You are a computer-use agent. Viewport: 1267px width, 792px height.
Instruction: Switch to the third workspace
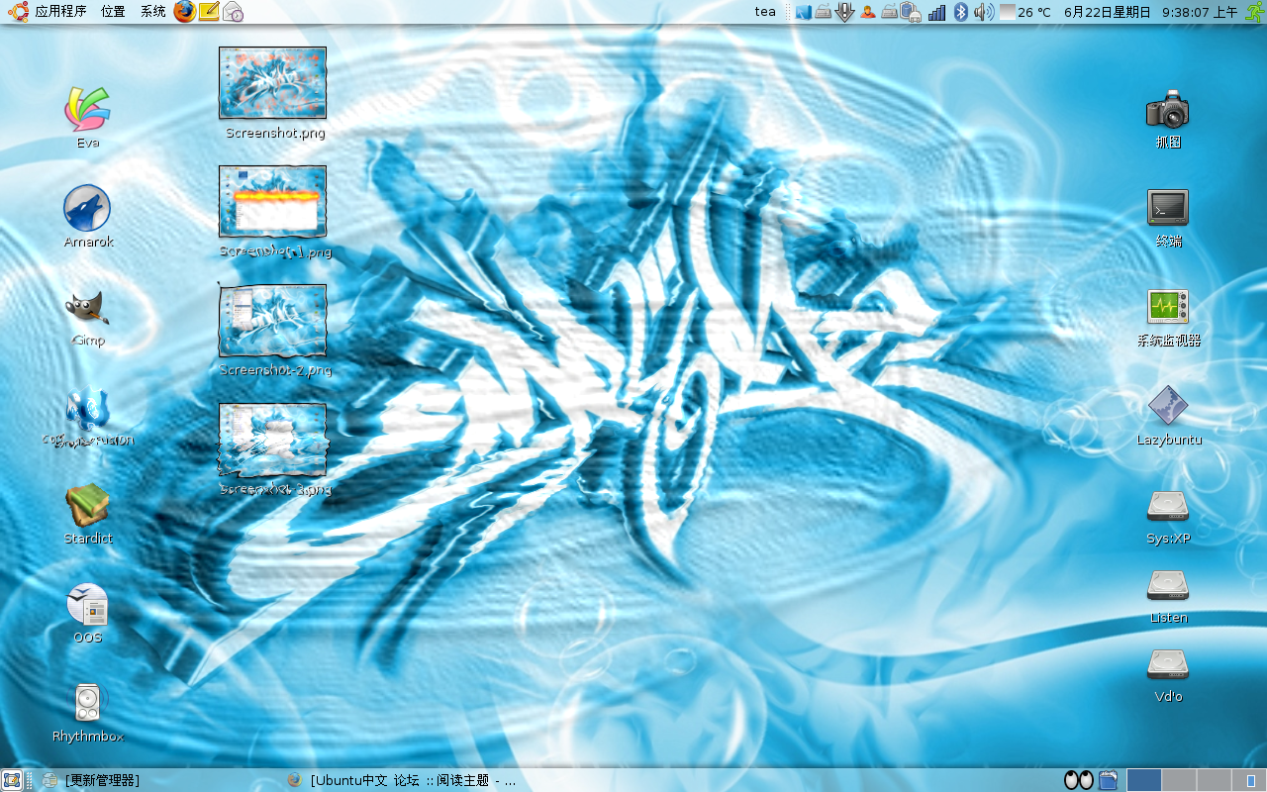tap(1214, 780)
